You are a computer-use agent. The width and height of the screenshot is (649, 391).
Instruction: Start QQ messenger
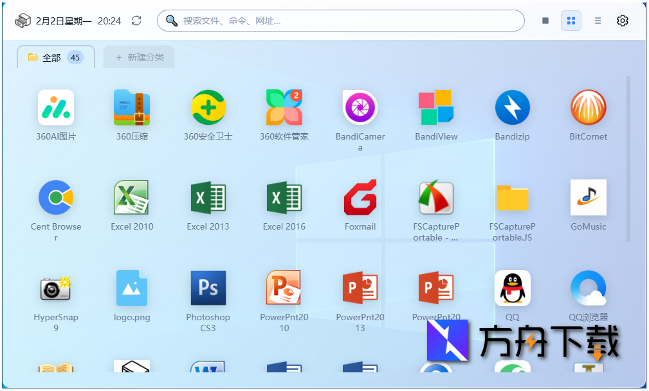coord(512,288)
